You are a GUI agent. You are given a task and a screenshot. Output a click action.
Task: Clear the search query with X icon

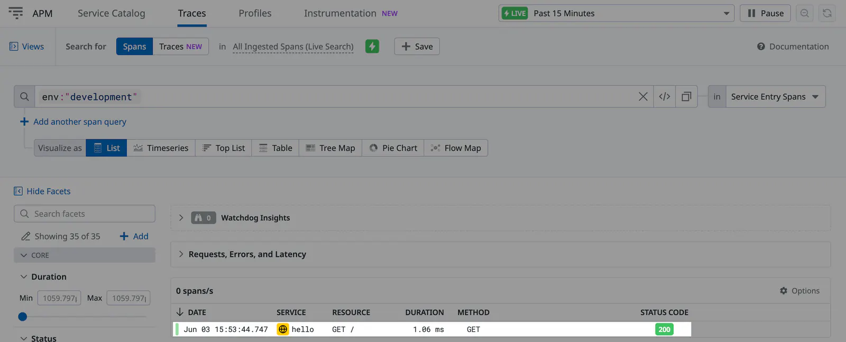(643, 97)
